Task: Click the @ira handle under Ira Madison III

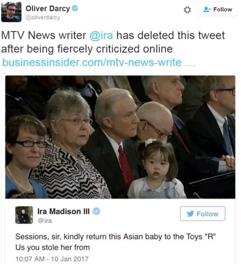Action: (45, 221)
